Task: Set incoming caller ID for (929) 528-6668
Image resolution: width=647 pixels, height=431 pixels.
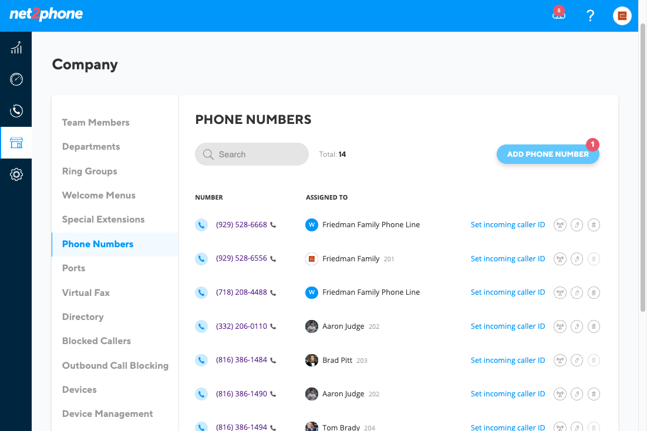Action: (507, 225)
